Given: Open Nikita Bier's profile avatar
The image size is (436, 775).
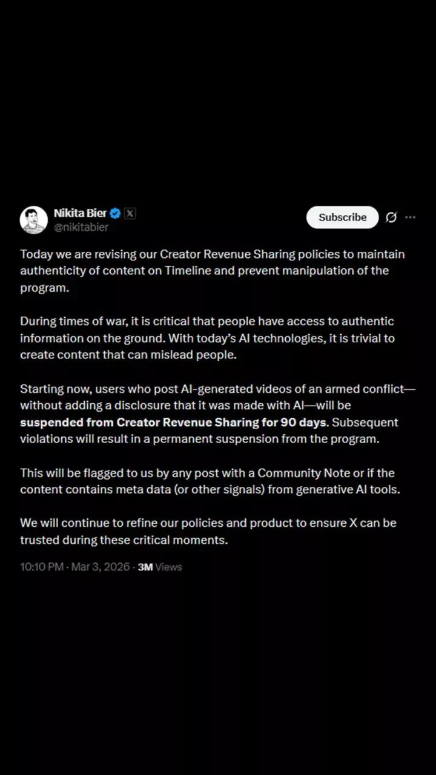Looking at the screenshot, I should (34, 220).
